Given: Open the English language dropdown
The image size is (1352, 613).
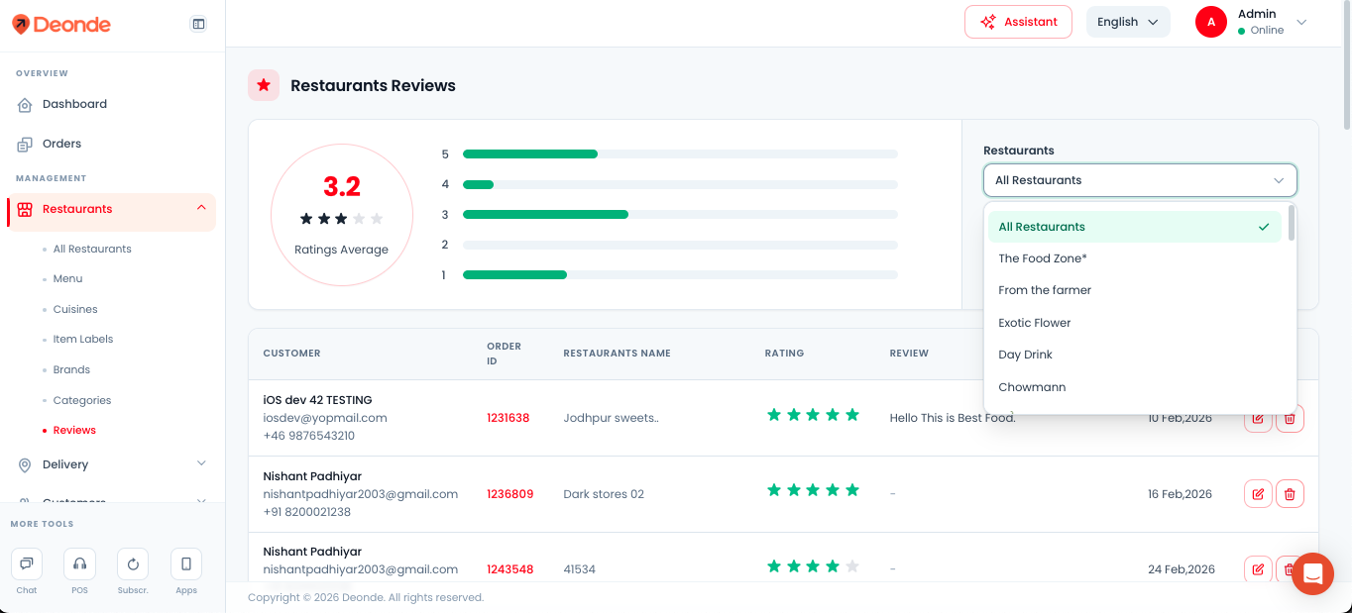Looking at the screenshot, I should pyautogui.click(x=1128, y=22).
